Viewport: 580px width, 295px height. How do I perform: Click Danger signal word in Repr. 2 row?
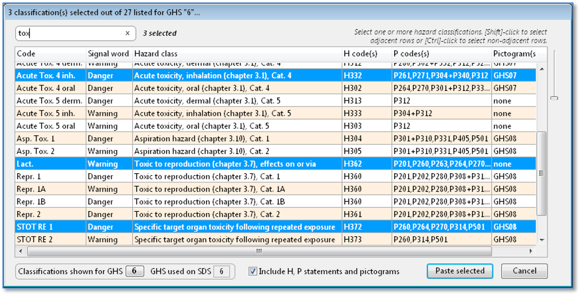[x=109, y=214]
